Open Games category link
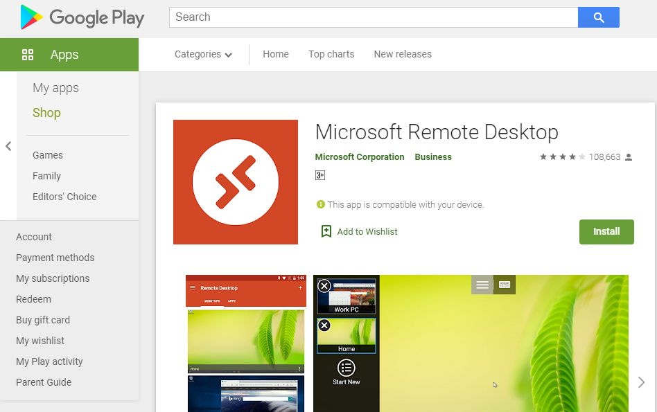This screenshot has width=657, height=412. (48, 155)
